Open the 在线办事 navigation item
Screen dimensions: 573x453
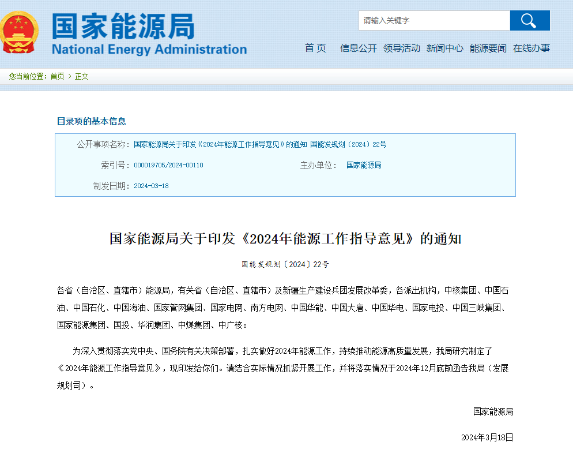[x=531, y=48]
